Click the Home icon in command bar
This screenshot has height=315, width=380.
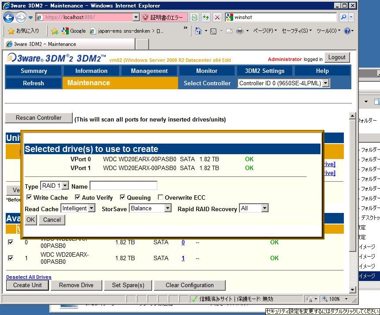click(198, 31)
